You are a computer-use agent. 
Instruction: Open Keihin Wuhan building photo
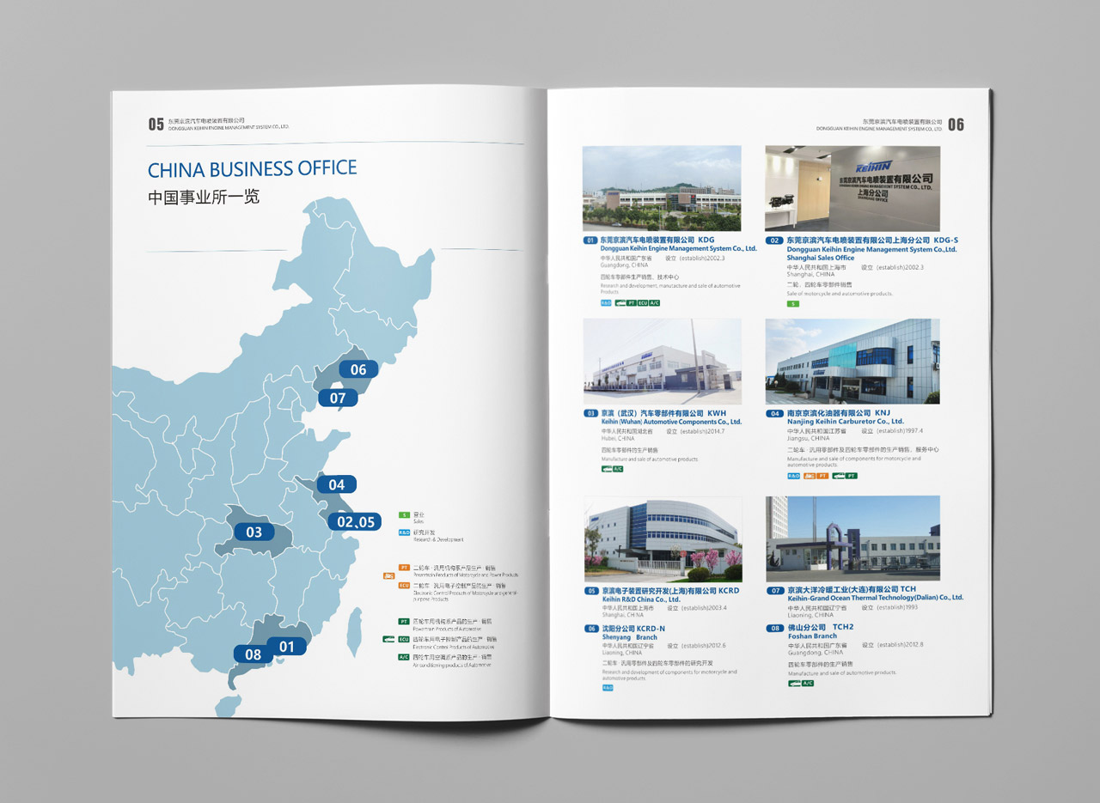(662, 362)
